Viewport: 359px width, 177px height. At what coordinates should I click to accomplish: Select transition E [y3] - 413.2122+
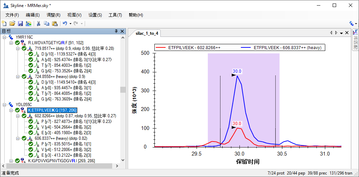[66, 155]
